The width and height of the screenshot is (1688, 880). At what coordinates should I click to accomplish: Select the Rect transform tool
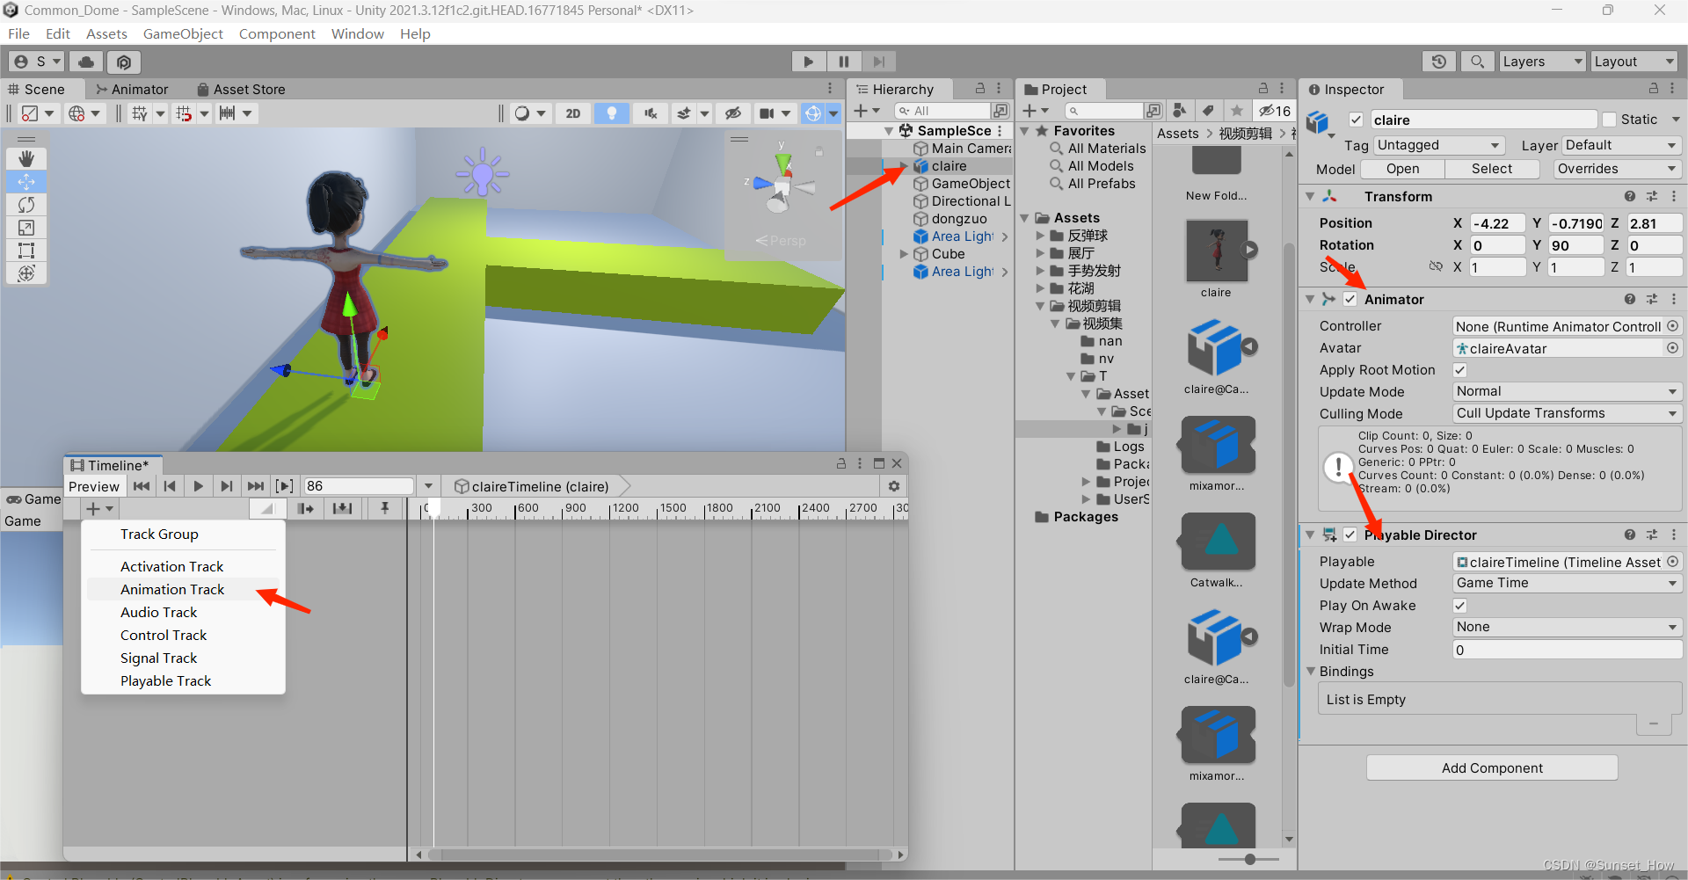pyautogui.click(x=26, y=251)
